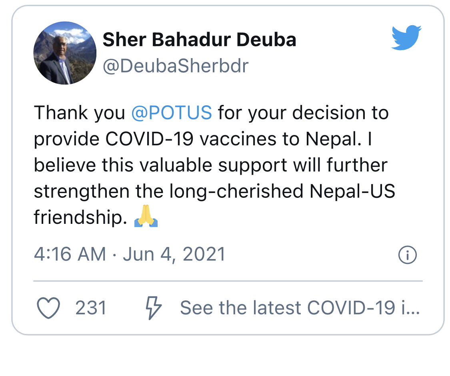The height and width of the screenshot is (376, 450).
Task: Visit the @DeubaSherbdr handle
Action: 176,66
